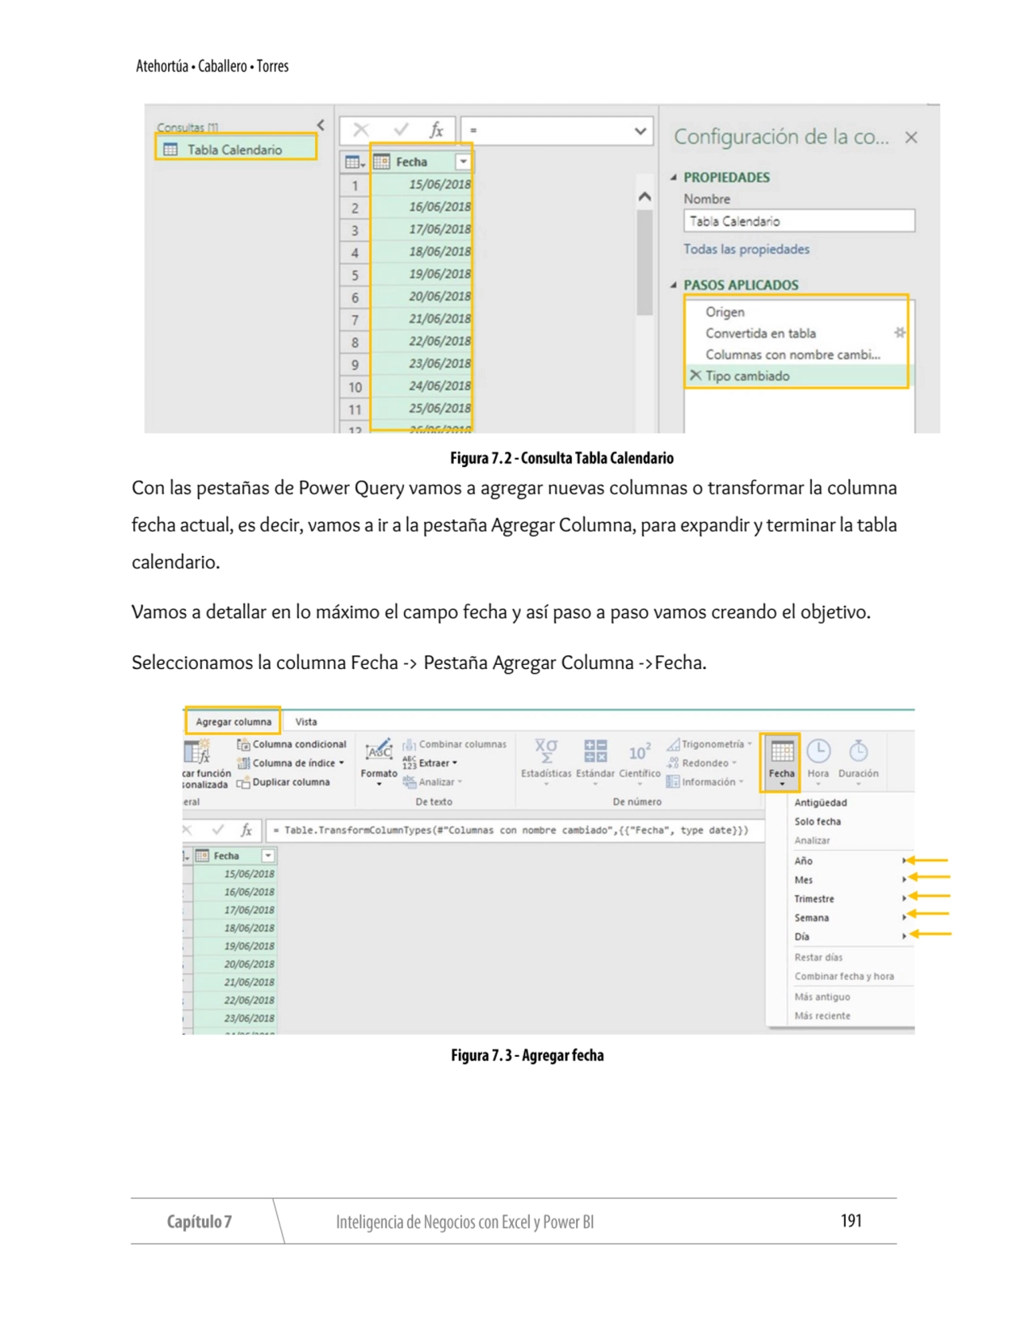Open the Columna de índice dropdown

coord(291,763)
